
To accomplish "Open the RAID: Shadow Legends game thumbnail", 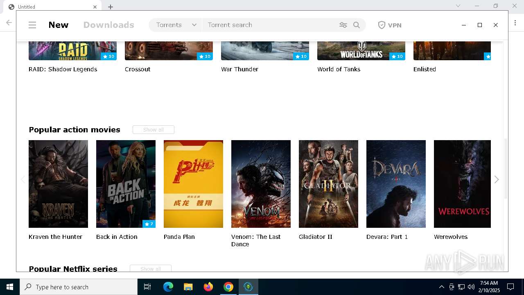I will [72, 51].
